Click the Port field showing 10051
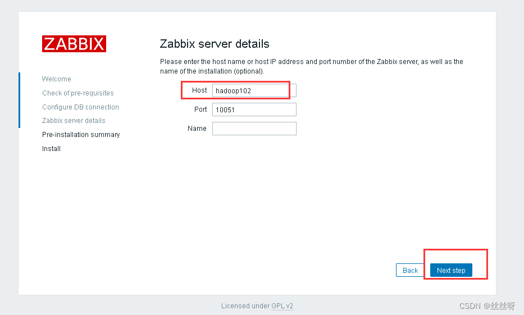The height and width of the screenshot is (315, 524). tap(254, 109)
